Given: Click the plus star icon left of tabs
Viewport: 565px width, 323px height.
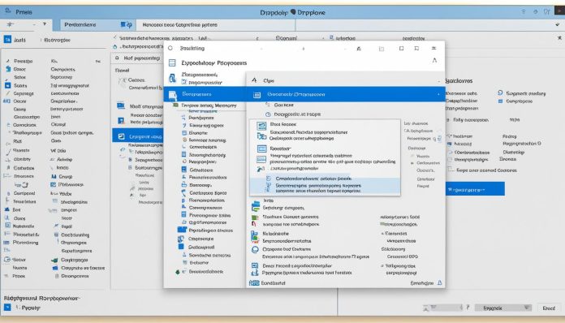Looking at the screenshot, I should tap(10, 24).
